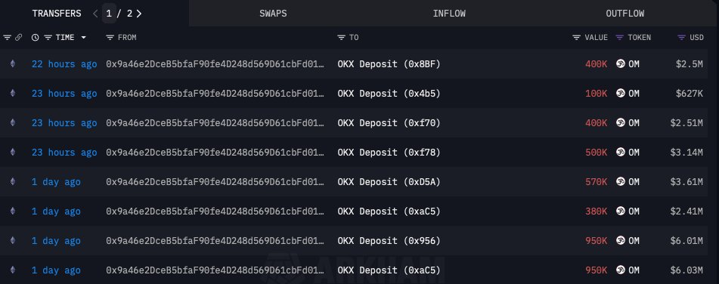This screenshot has width=719, height=284.
Task: Switch to the OUTFLOW tab
Action: (x=625, y=14)
